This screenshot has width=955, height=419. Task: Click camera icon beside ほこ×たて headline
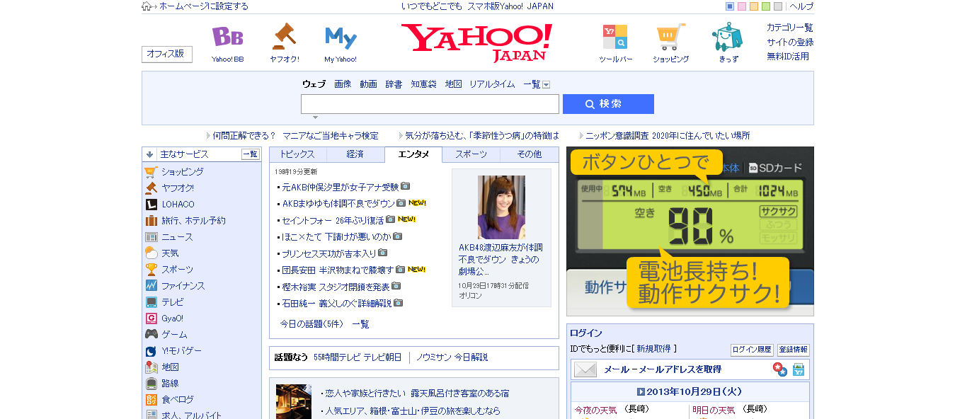tap(397, 236)
